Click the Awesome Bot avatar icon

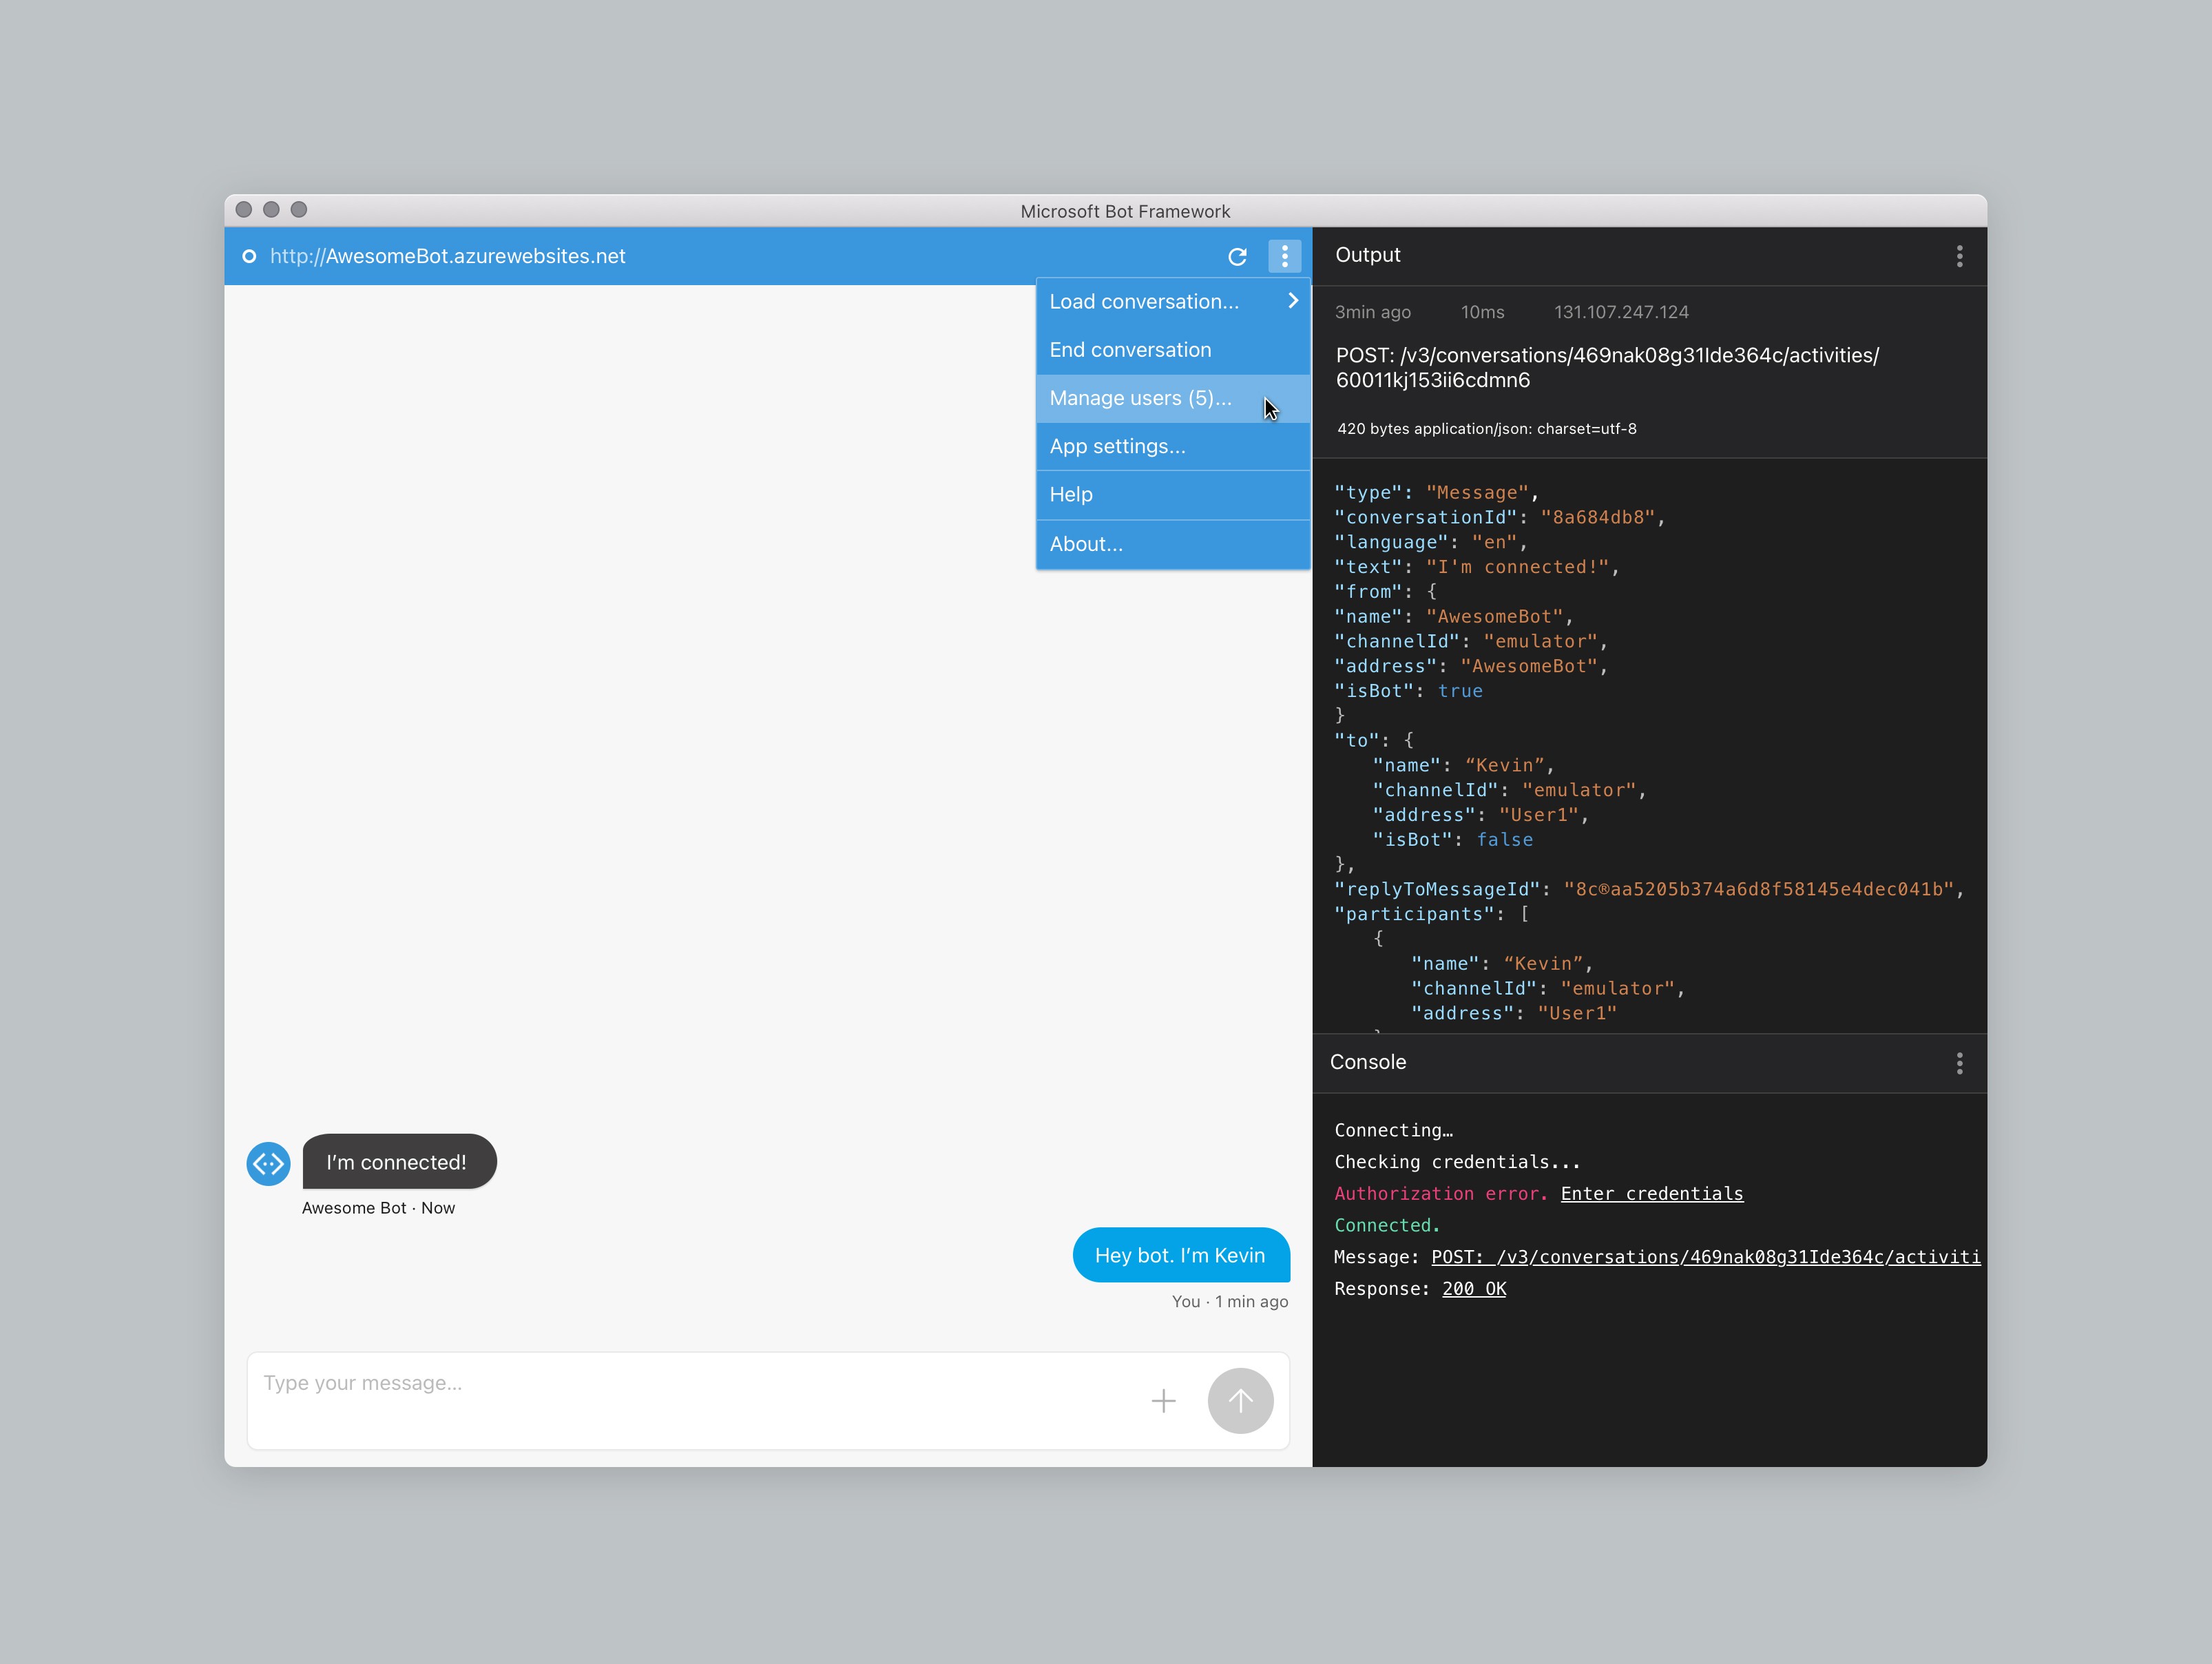coord(268,1163)
